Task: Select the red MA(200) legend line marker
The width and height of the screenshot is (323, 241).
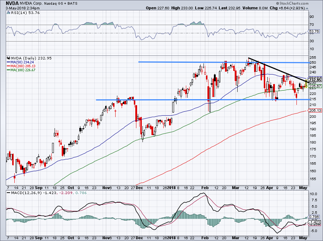Action: click(9, 66)
